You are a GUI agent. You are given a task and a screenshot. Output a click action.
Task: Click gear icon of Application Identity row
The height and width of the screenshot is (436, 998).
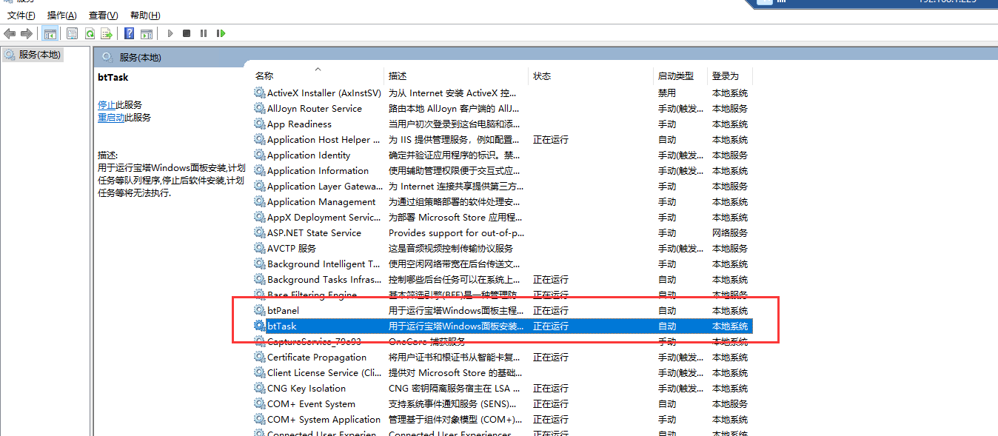coord(259,155)
